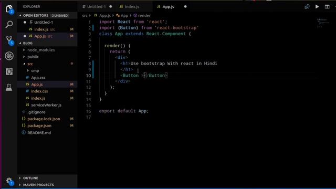
Task: Click the h1 heading text line
Action: click(169, 64)
